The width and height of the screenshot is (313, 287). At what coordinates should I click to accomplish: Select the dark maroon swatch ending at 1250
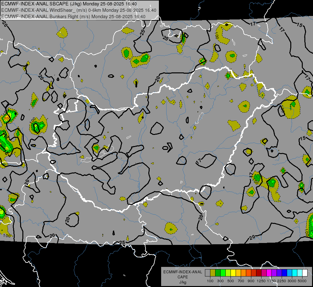259,273
